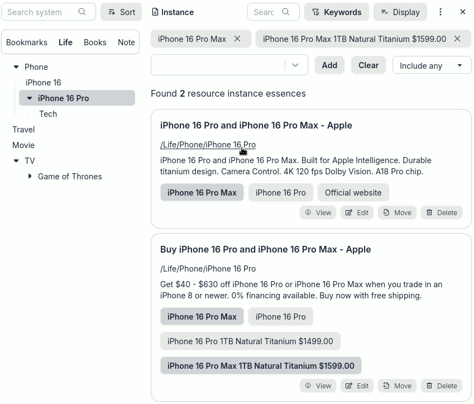Toggle the Official website tag

coord(353,192)
